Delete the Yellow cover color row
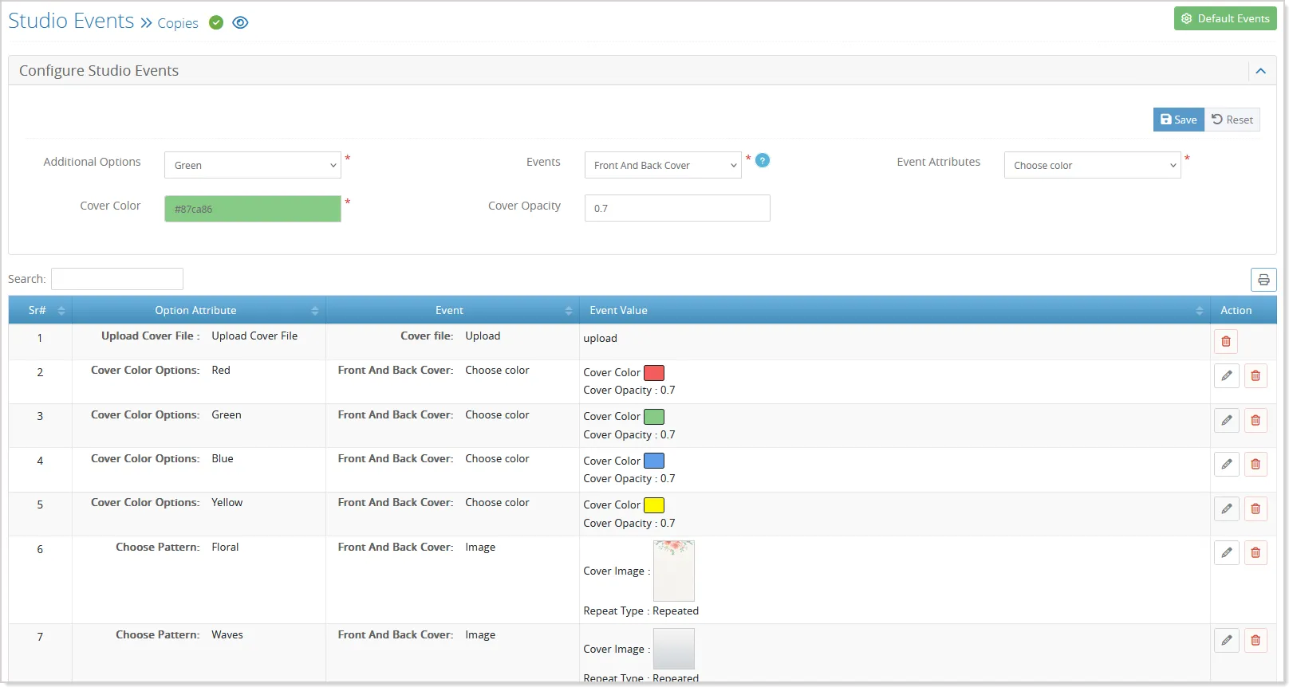Screen dimensions: 1293x691 1256,508
